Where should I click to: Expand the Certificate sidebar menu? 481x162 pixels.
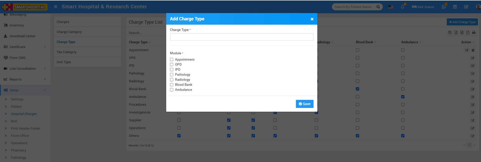(x=25, y=47)
